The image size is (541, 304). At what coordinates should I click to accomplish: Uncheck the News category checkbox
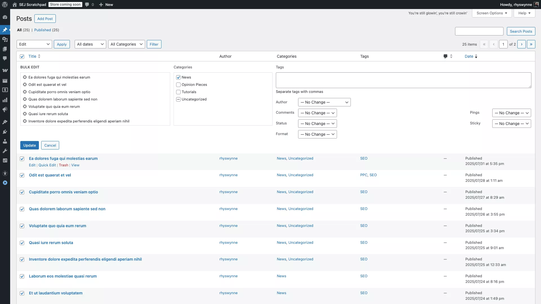[x=178, y=77]
